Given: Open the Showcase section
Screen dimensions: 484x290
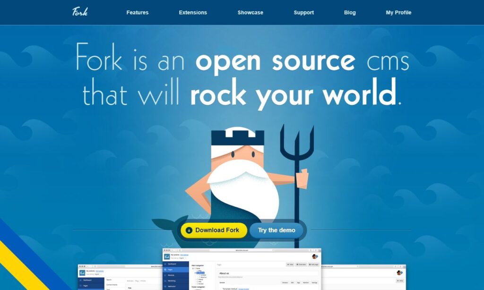Looking at the screenshot, I should (251, 13).
